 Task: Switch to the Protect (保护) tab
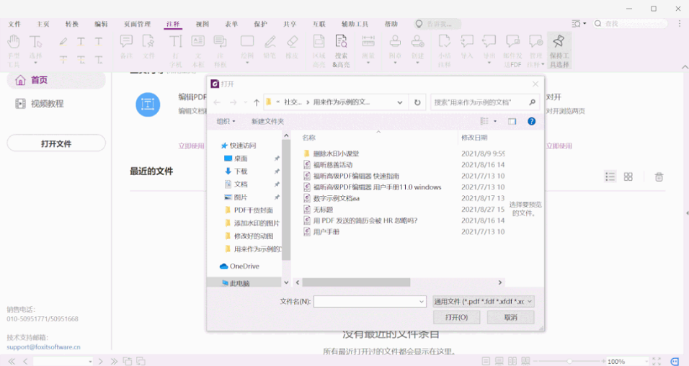point(261,24)
